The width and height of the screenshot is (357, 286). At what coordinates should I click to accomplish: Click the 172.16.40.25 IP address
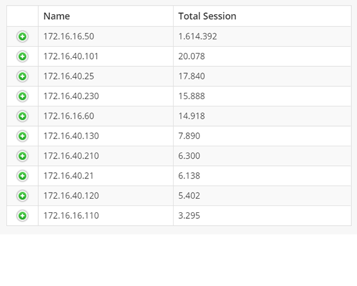click(x=69, y=76)
